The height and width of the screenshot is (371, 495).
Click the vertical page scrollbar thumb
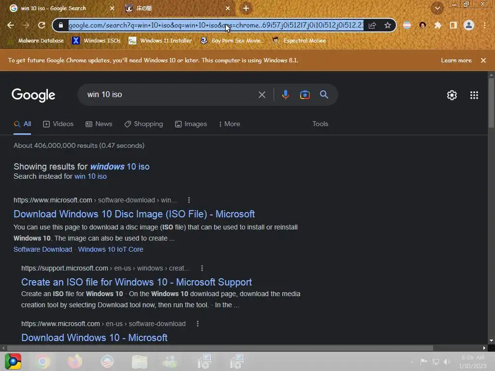tap(491, 102)
